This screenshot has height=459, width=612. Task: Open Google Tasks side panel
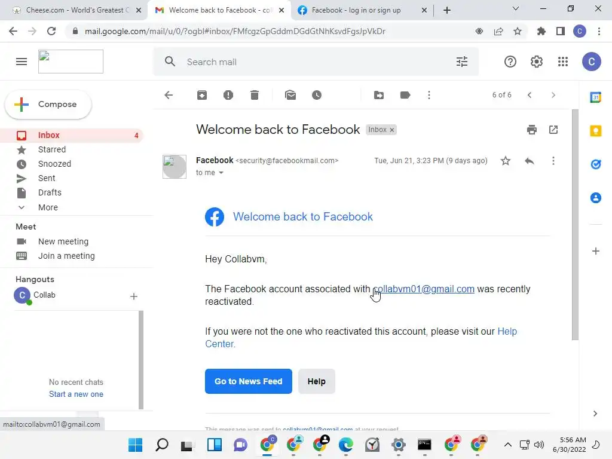tap(596, 164)
